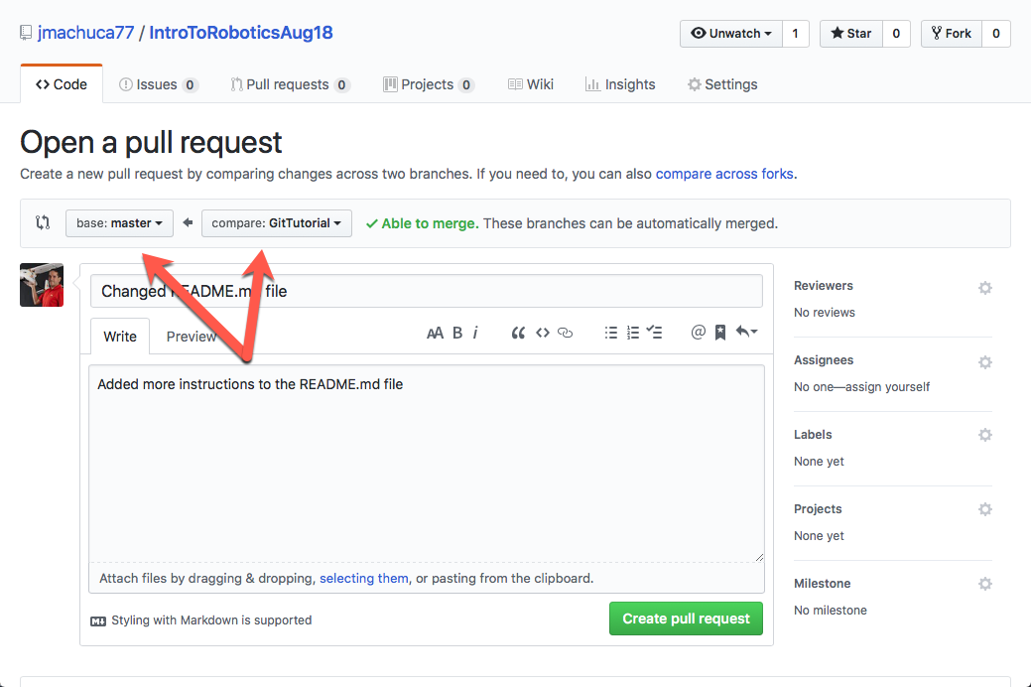
Task: Open the compare: GitTutorial branch dropdown
Action: pyautogui.click(x=277, y=223)
